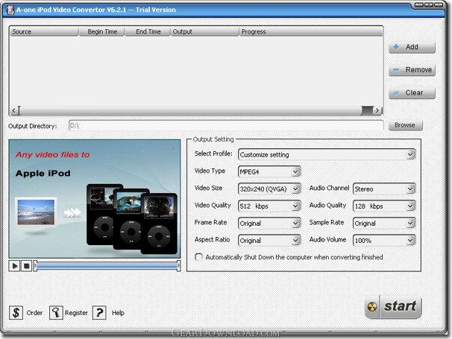This screenshot has height=339, width=452.
Task: Click the Register key icon
Action: [x=56, y=312]
